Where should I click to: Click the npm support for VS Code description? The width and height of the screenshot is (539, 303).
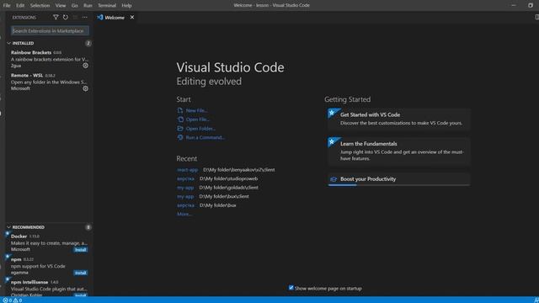pos(38,266)
